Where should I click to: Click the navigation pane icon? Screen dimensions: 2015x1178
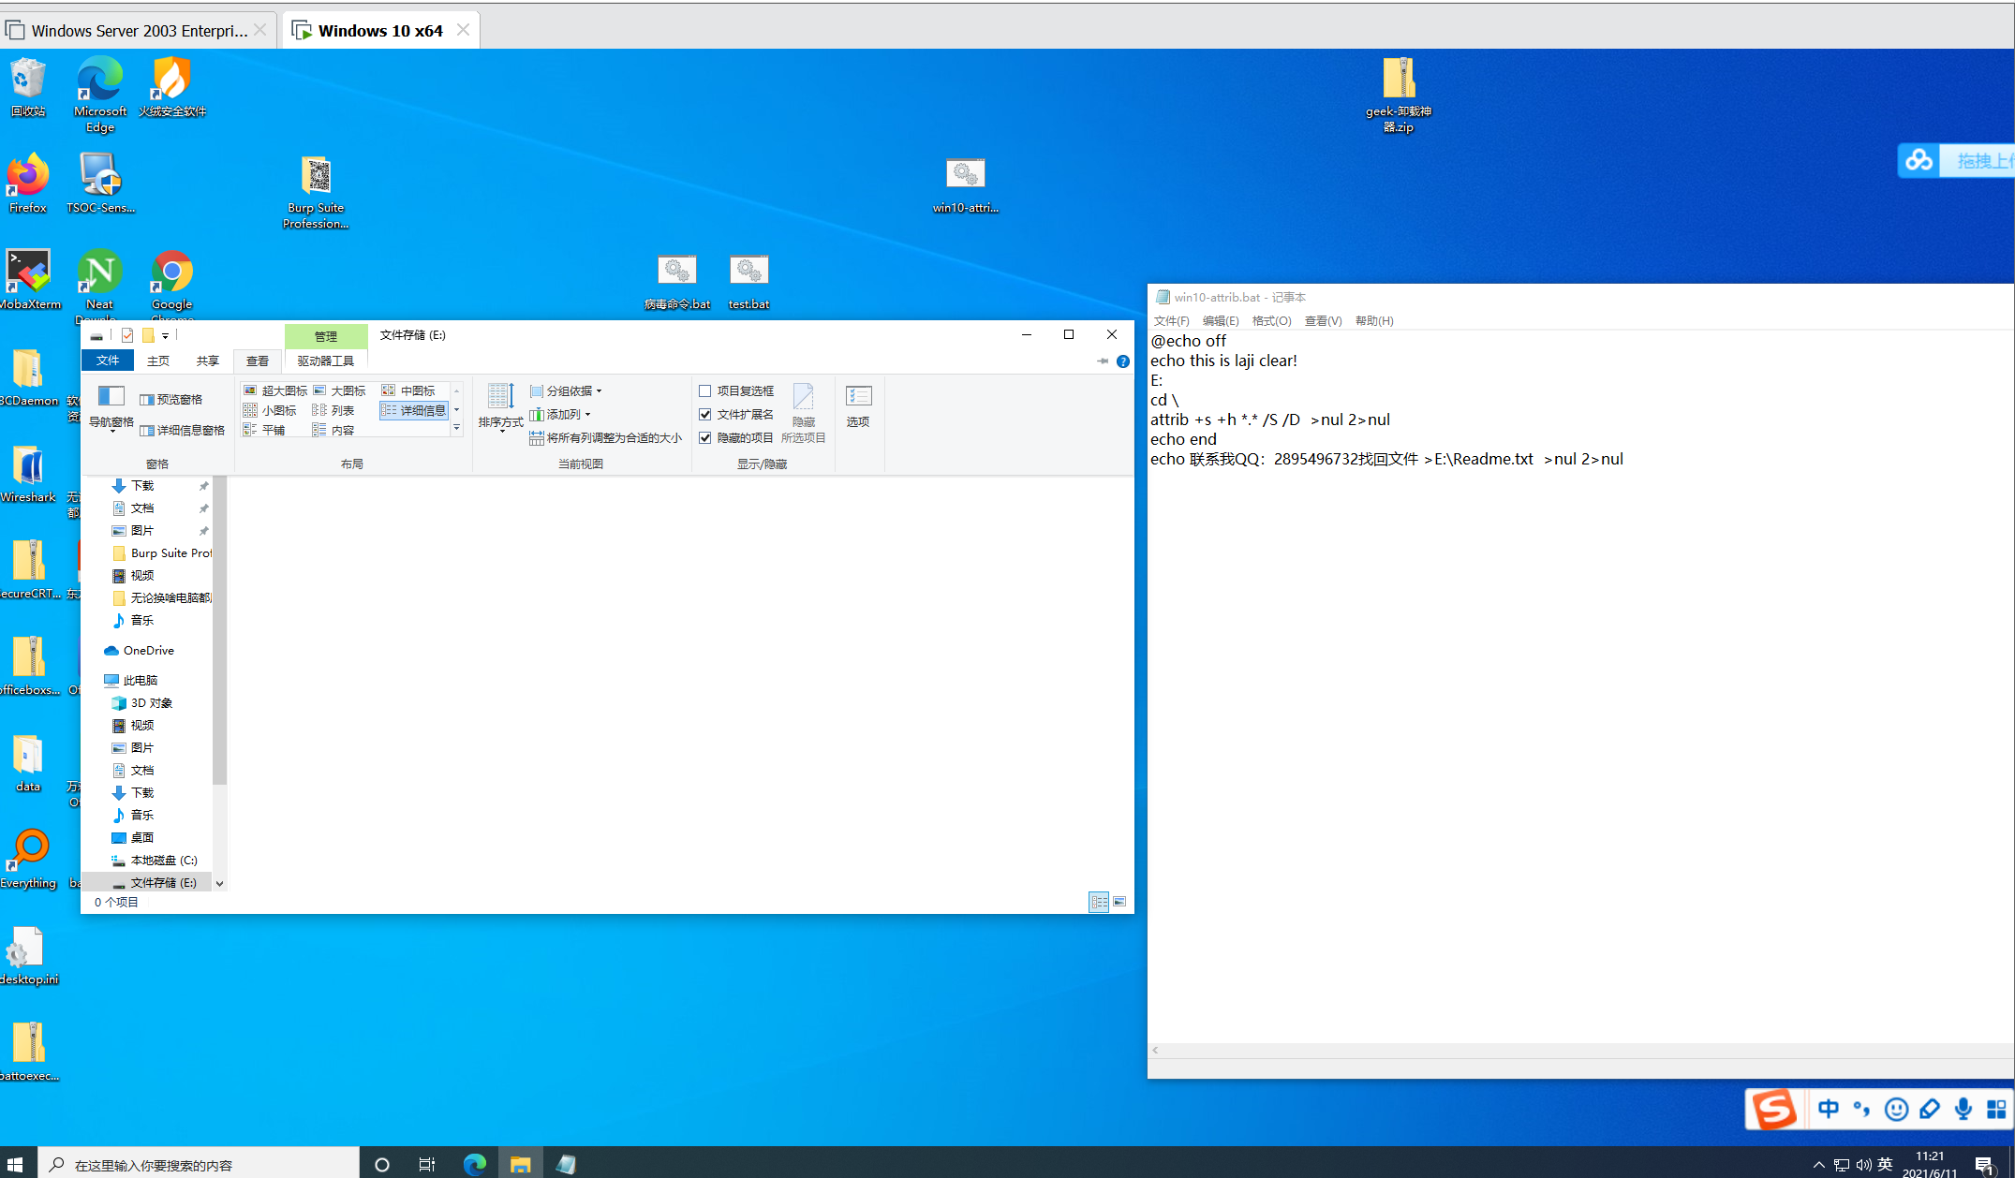click(x=111, y=397)
